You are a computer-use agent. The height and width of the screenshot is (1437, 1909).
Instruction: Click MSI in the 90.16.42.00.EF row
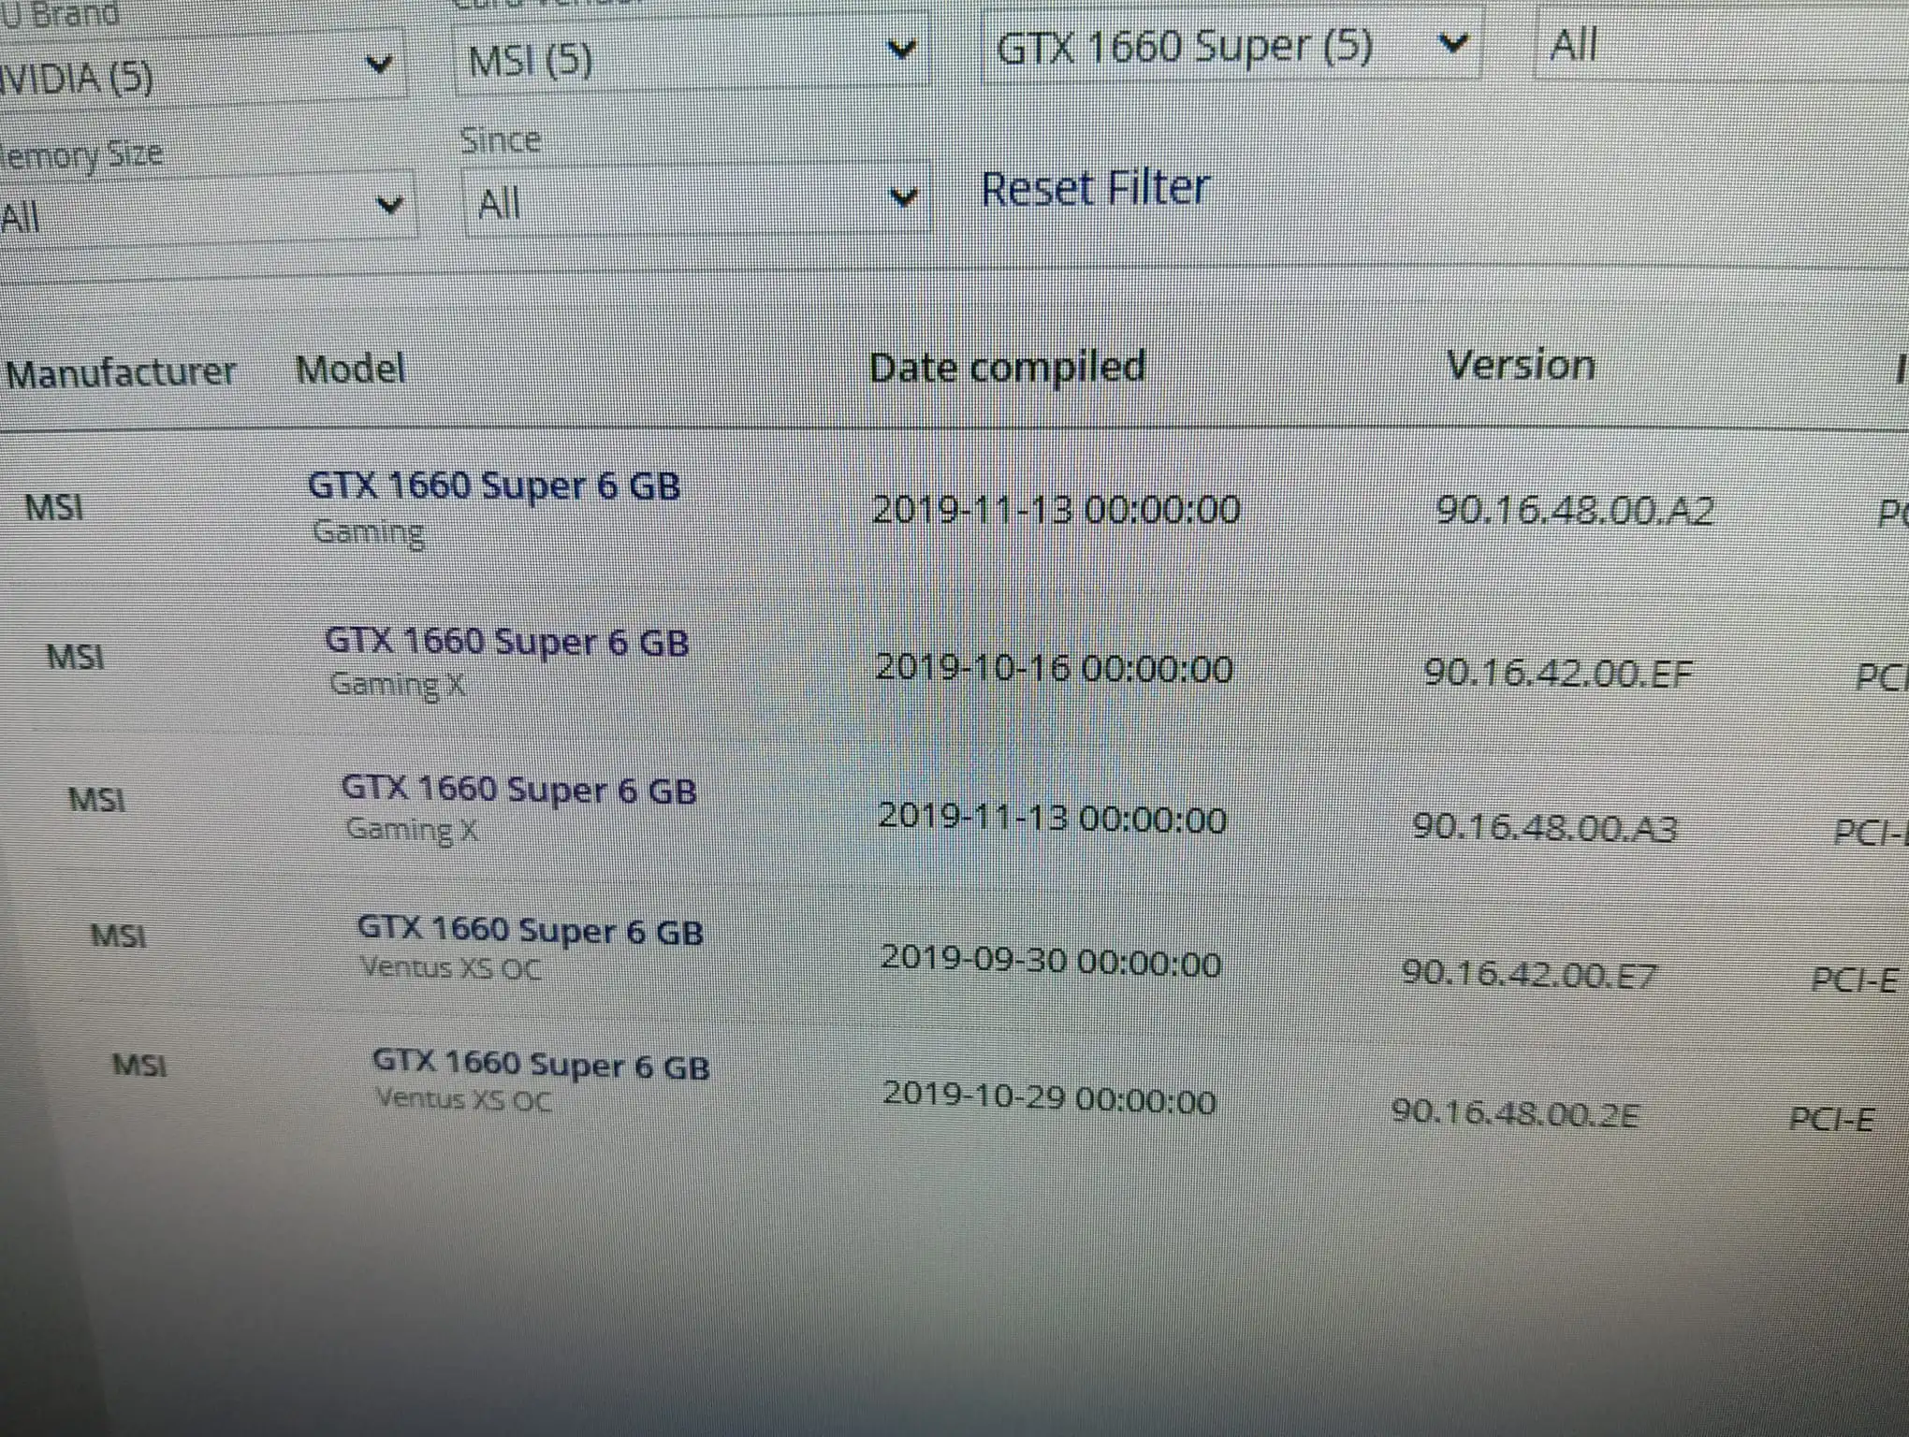pos(76,656)
